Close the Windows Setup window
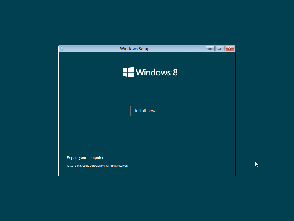Image resolution: width=294 pixels, height=221 pixels. [229, 49]
